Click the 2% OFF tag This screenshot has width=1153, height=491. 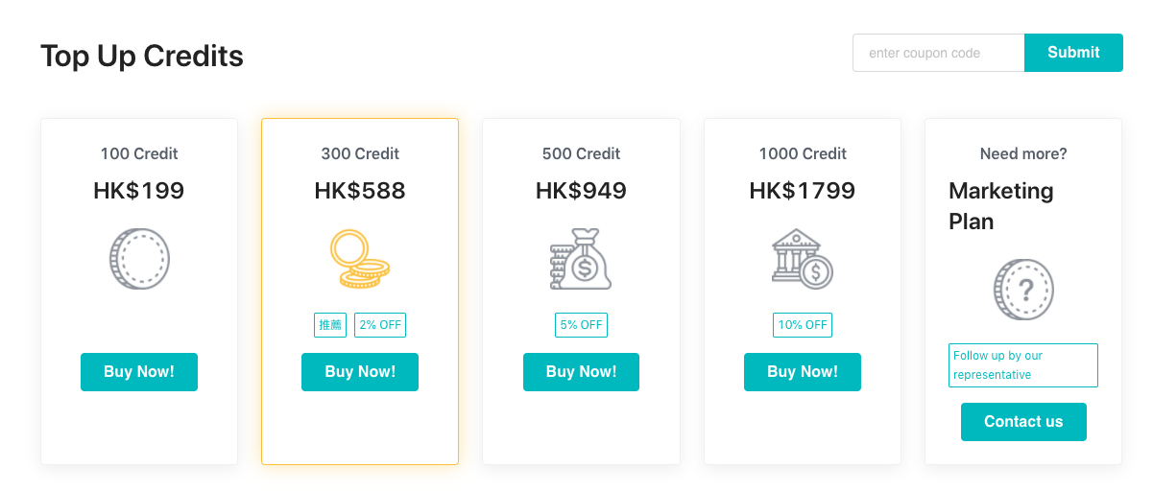point(380,325)
